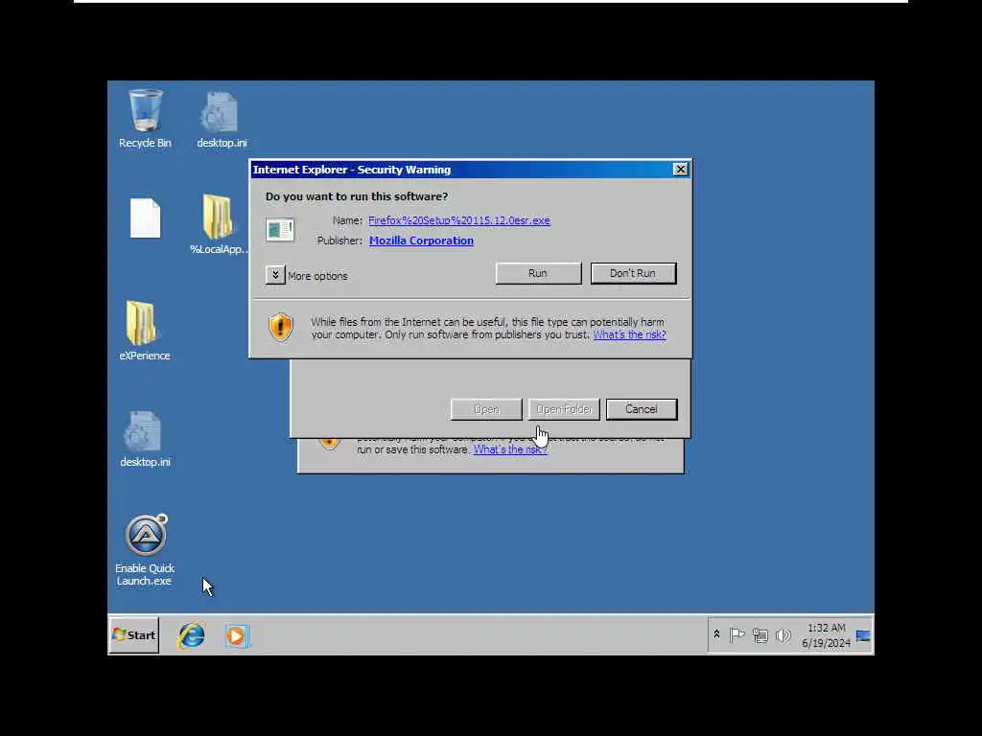Screen dimensions: 982x736
Task: Show hidden tray icons arrow
Action: pyautogui.click(x=716, y=634)
